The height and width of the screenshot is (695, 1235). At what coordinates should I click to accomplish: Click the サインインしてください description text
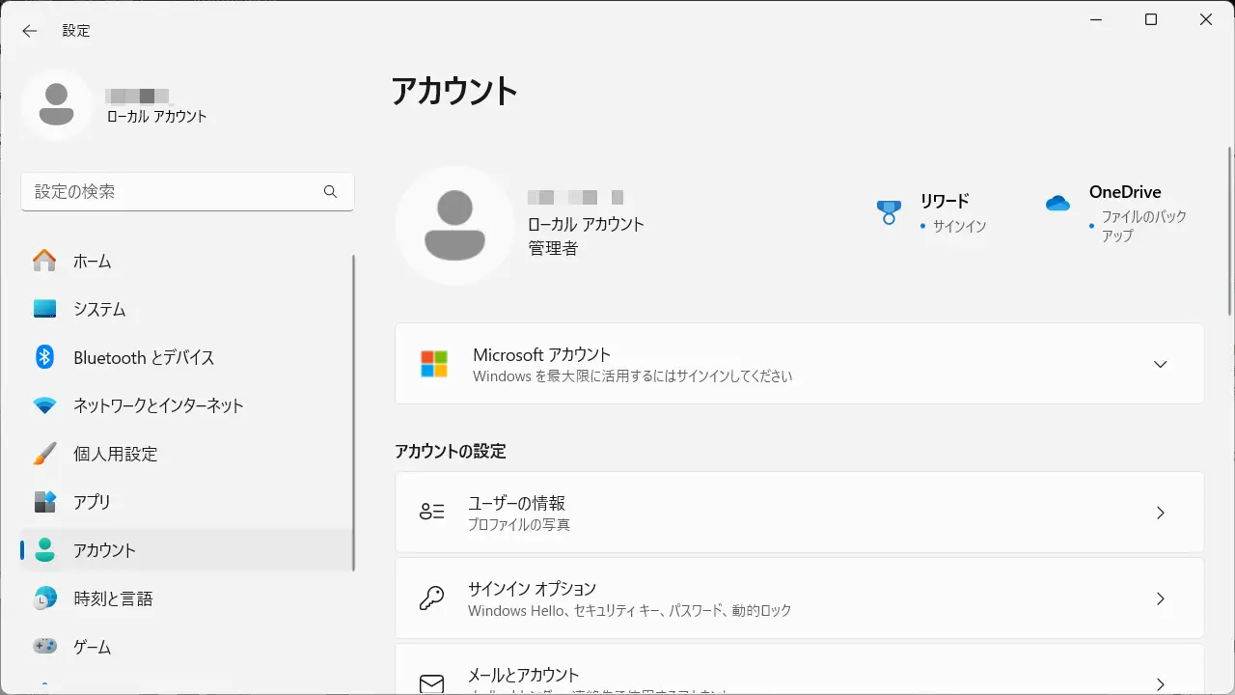click(x=632, y=376)
